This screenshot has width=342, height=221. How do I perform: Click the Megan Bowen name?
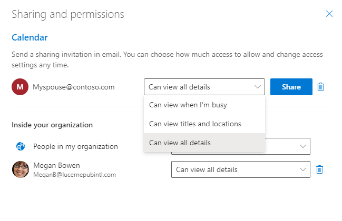[x=56, y=165]
